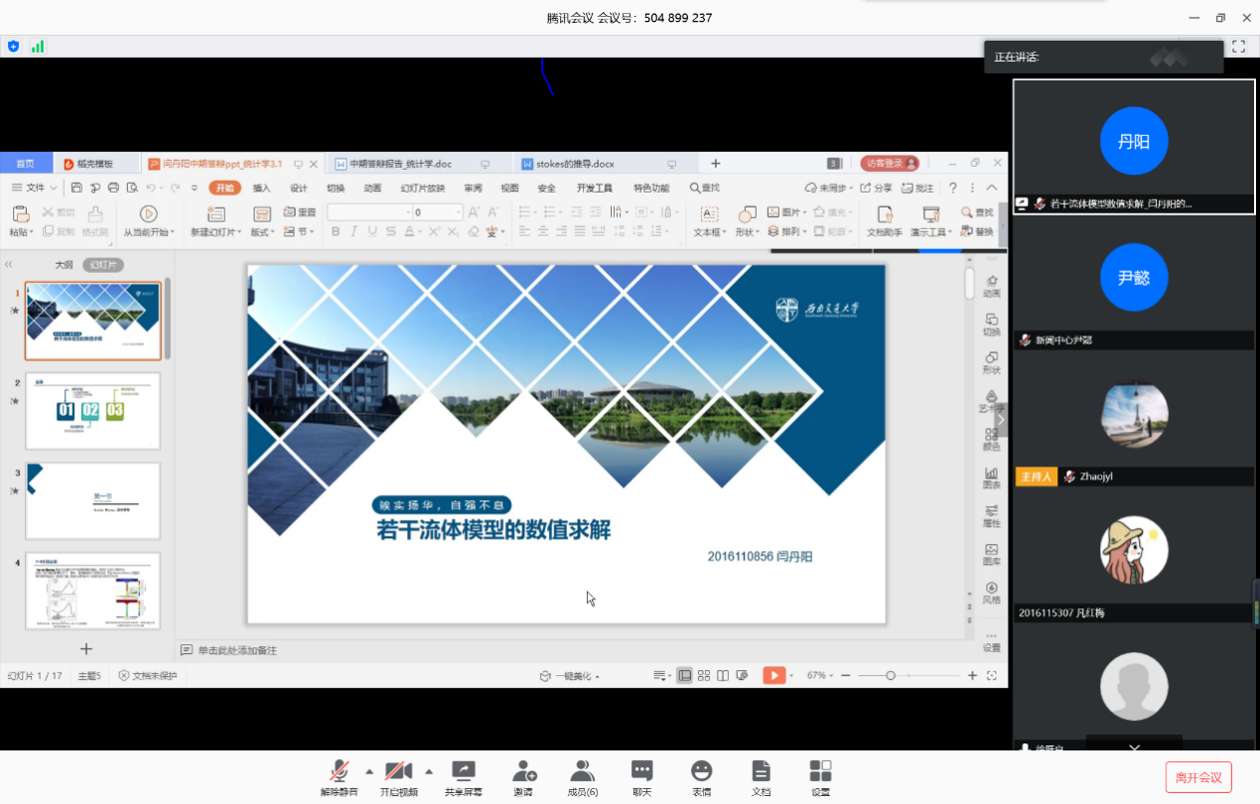Click the leave meeting (离开会议) button

click(x=1197, y=777)
